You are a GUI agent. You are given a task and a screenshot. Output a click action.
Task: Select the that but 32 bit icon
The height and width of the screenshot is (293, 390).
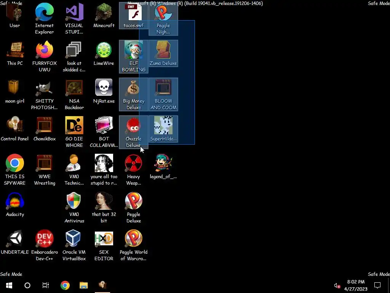point(104,208)
